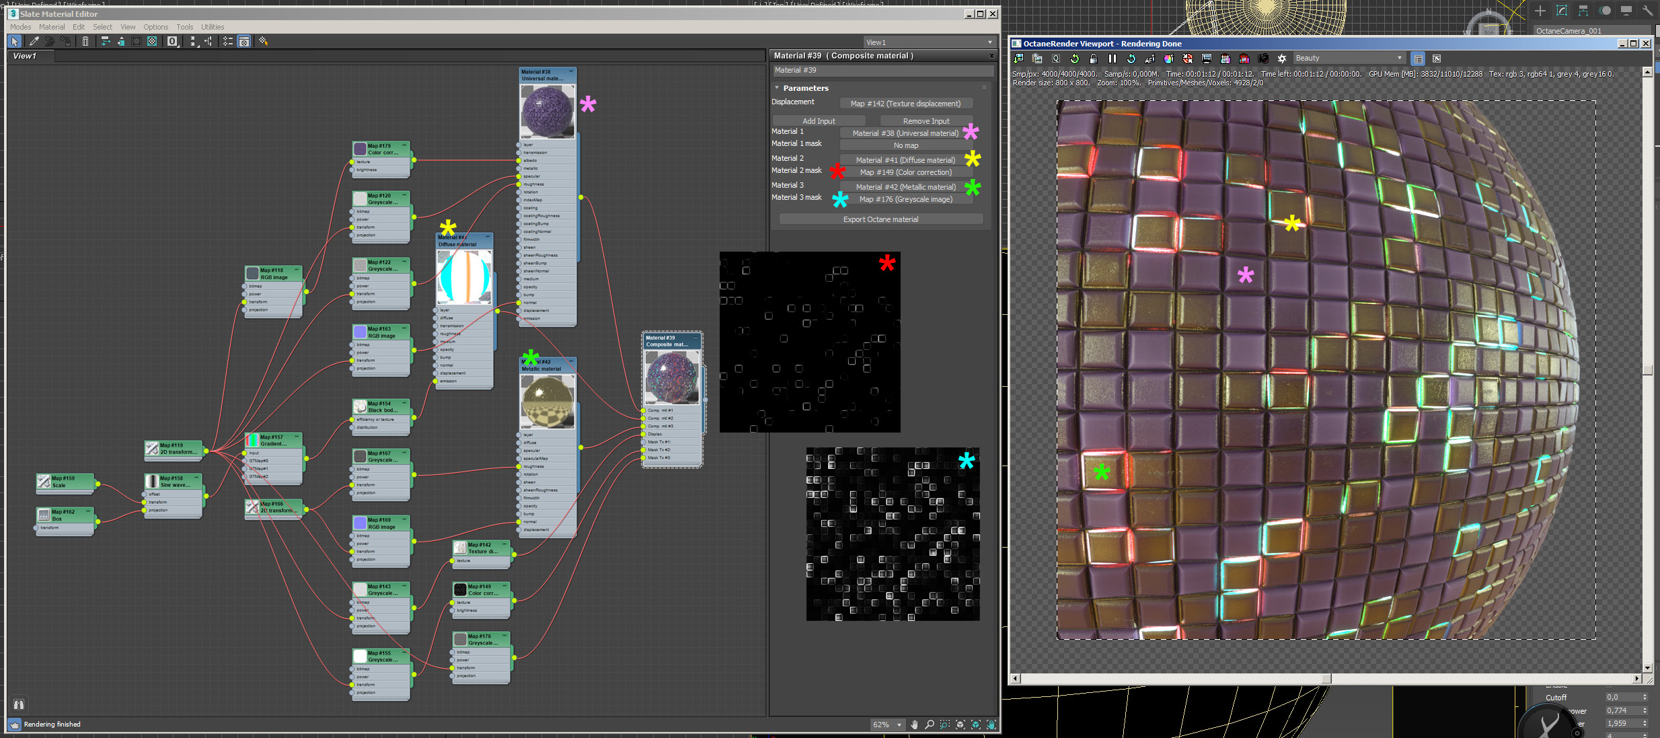Click Export Octane material button

coord(880,219)
